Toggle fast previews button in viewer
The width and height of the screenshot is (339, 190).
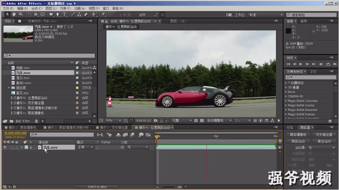pyautogui.click(x=261, y=121)
